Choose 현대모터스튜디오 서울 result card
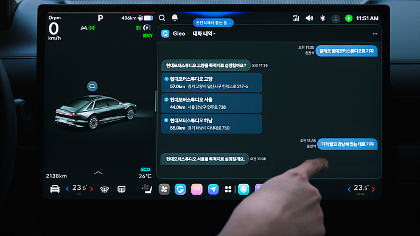Viewport: 420px width, 236px height. [211, 103]
